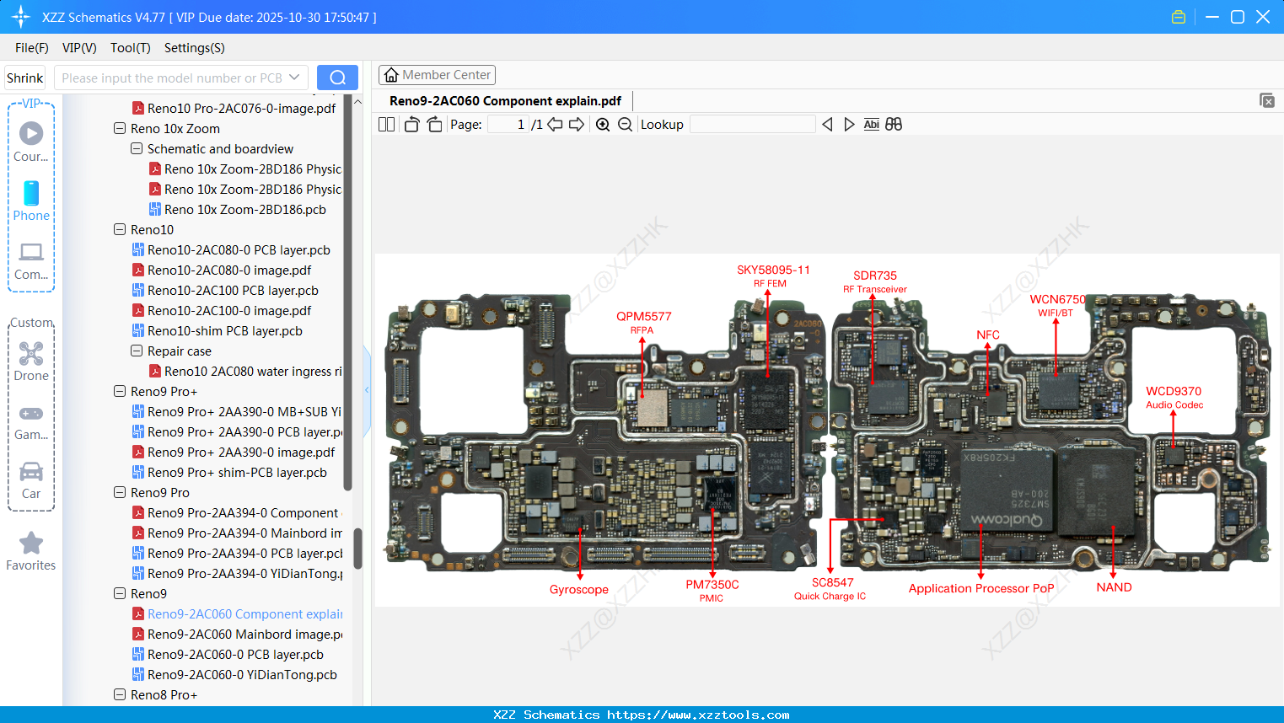Image resolution: width=1284 pixels, height=723 pixels.
Task: Rotate the page counterclockwise
Action: [x=411, y=125]
